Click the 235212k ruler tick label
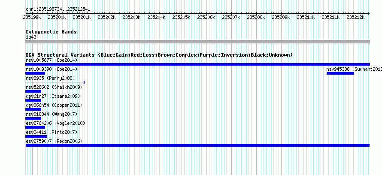This screenshot has height=175, width=382. [355, 17]
